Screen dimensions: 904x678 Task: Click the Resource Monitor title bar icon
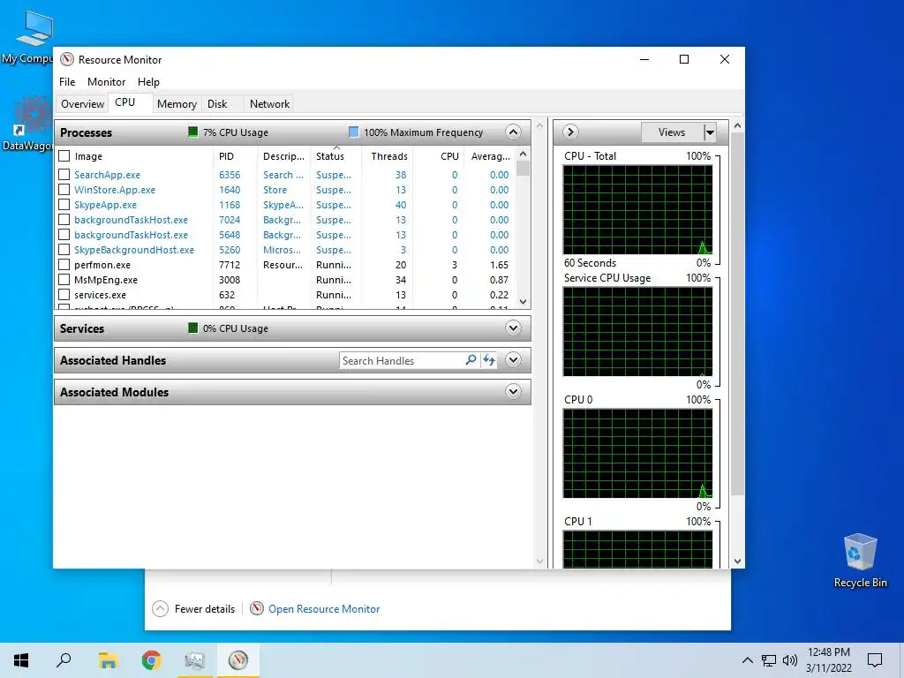click(67, 59)
